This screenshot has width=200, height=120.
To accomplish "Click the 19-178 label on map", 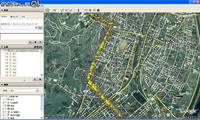I will click(95, 44).
